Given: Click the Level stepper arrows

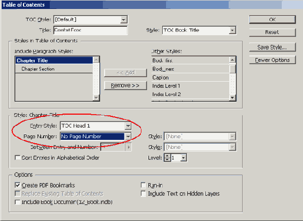Looking at the screenshot, I should click(167, 158).
